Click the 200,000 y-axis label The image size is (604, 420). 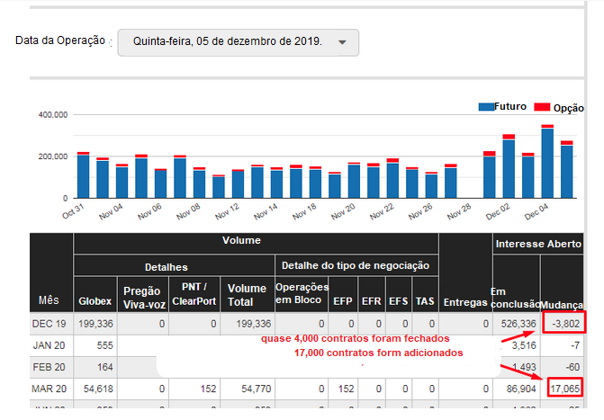(x=53, y=156)
